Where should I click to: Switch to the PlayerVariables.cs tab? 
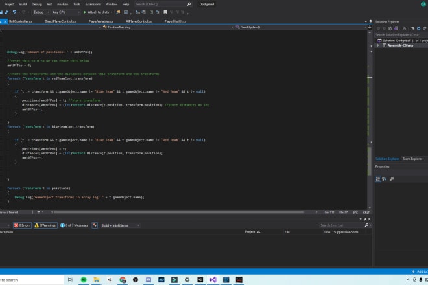[101, 21]
